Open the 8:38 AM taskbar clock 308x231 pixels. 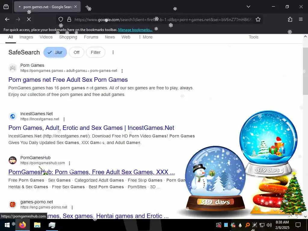pyautogui.click(x=282, y=225)
